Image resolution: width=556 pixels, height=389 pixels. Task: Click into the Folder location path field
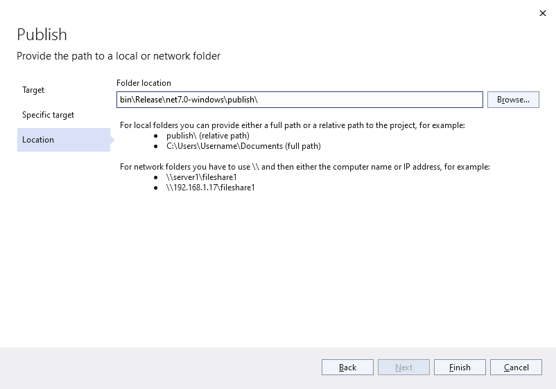click(x=299, y=100)
